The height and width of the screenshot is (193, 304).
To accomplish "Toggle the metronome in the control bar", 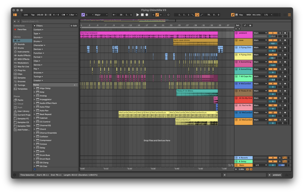I will (x=64, y=15).
